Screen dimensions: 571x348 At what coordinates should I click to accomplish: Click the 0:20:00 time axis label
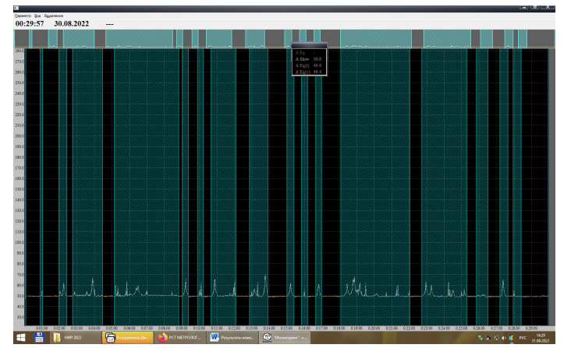[x=374, y=328]
